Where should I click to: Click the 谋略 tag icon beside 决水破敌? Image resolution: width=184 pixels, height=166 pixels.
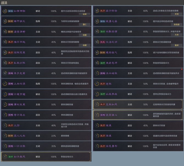pyautogui.click(x=102, y=73)
